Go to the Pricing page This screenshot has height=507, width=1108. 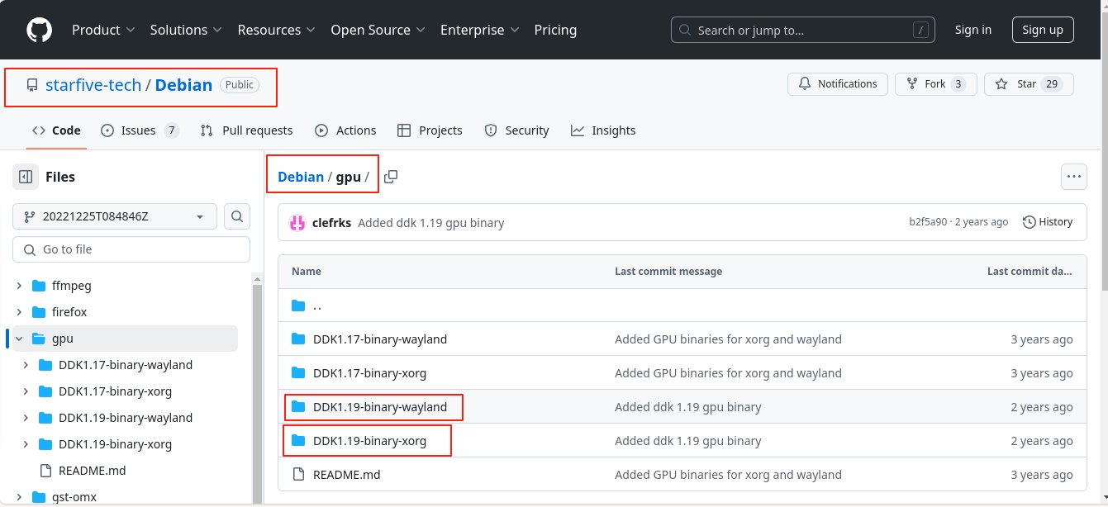coord(555,30)
